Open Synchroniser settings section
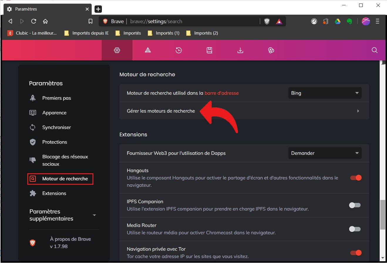Viewport: 387px width, 263px height. point(56,127)
